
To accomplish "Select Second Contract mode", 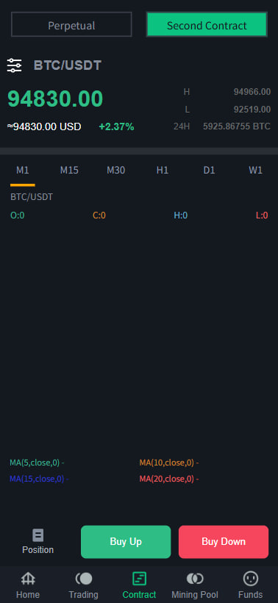I will pyautogui.click(x=207, y=24).
